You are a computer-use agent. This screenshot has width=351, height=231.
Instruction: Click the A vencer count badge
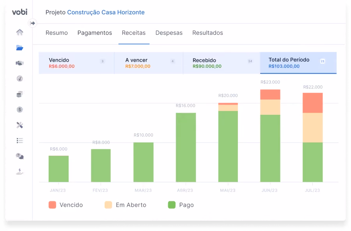tap(173, 61)
